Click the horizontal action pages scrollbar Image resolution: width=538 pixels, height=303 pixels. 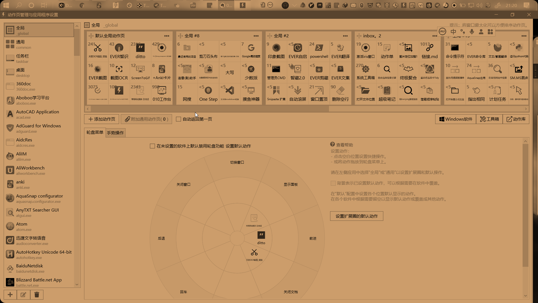pyautogui.click(x=210, y=109)
